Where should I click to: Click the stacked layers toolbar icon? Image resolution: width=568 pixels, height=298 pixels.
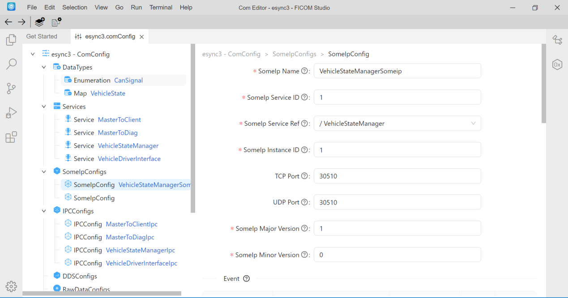(40, 22)
